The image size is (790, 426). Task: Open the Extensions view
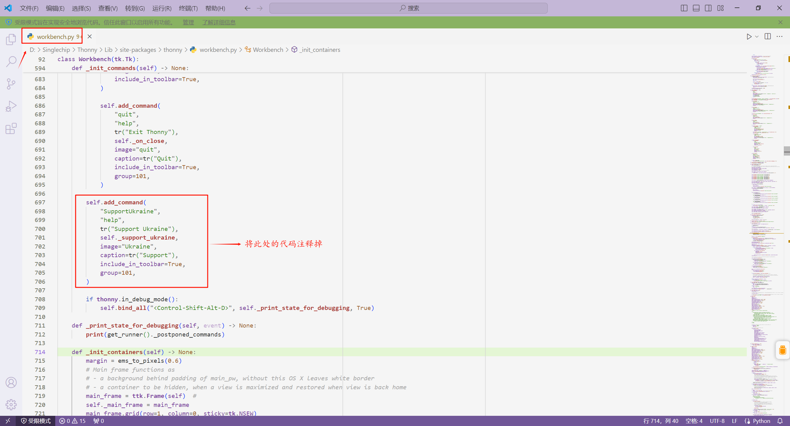[11, 128]
